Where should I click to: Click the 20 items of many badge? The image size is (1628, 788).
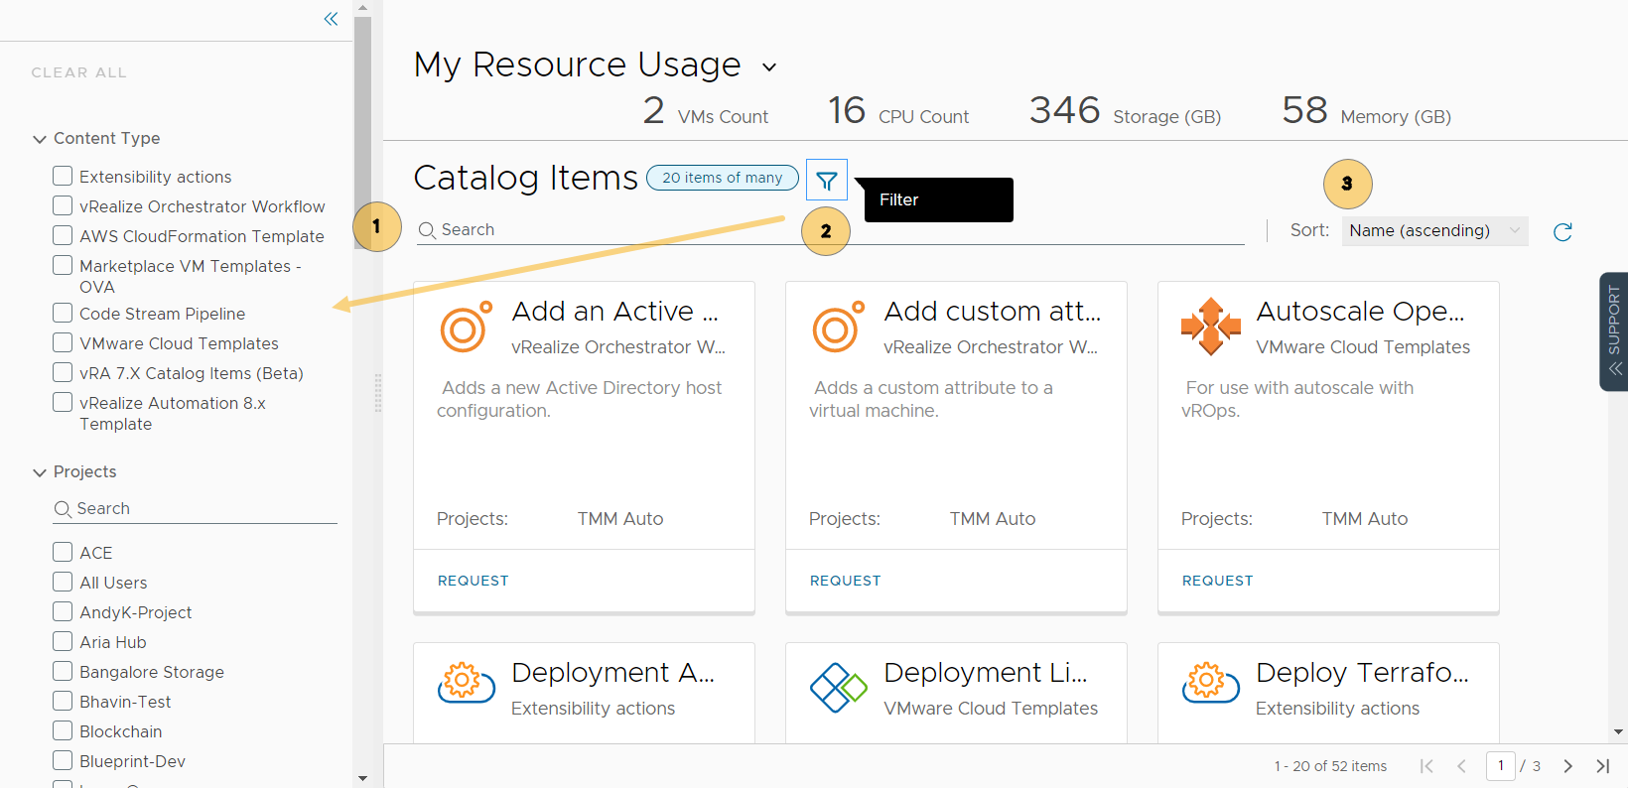coord(723,178)
